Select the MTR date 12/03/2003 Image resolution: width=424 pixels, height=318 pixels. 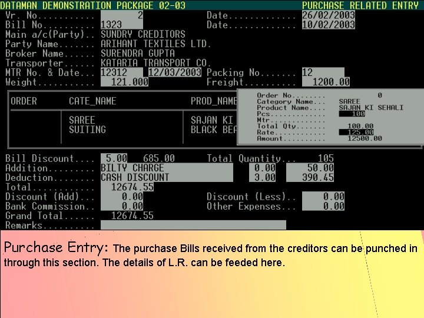click(x=175, y=72)
